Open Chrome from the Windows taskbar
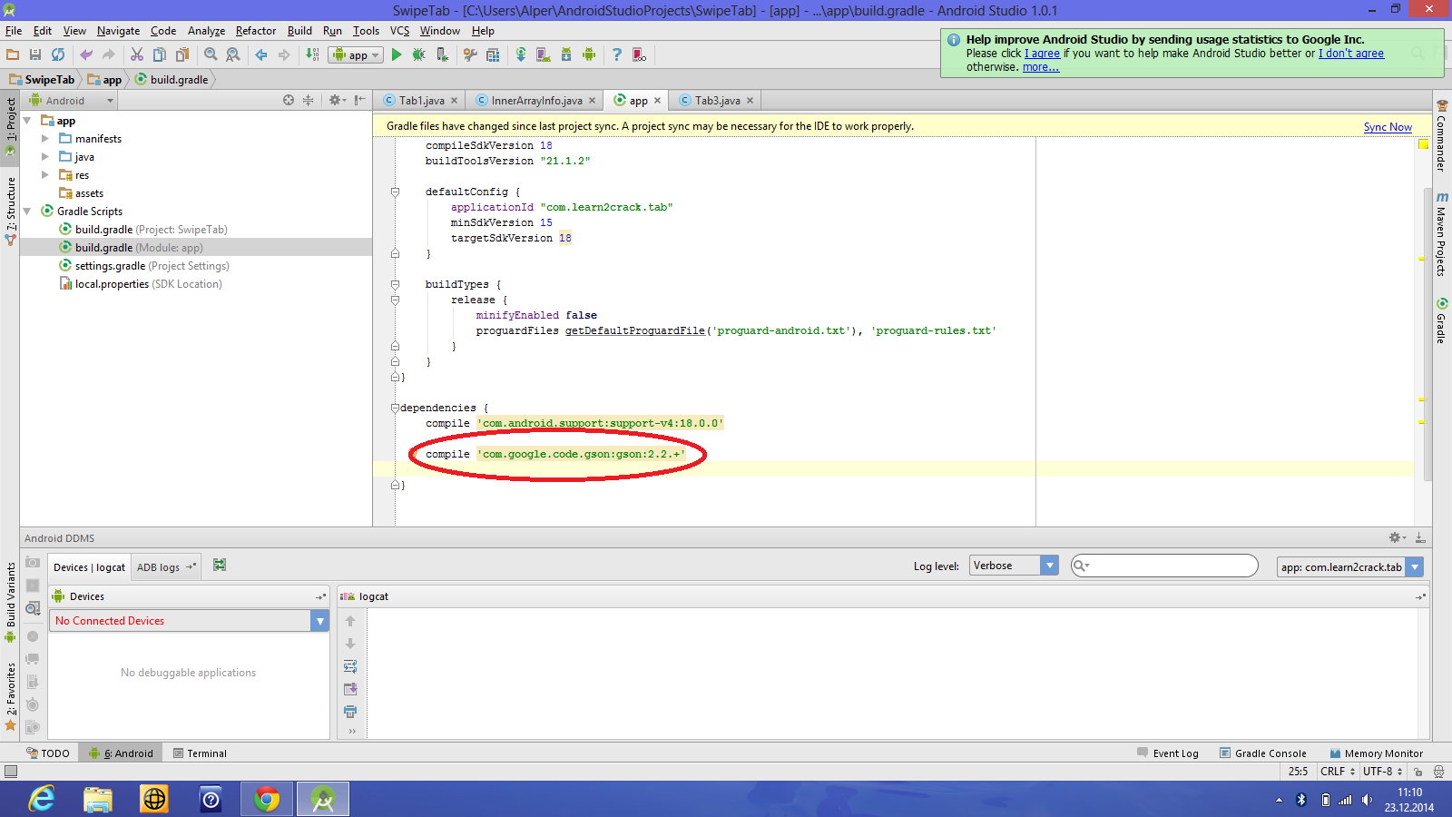 point(267,799)
